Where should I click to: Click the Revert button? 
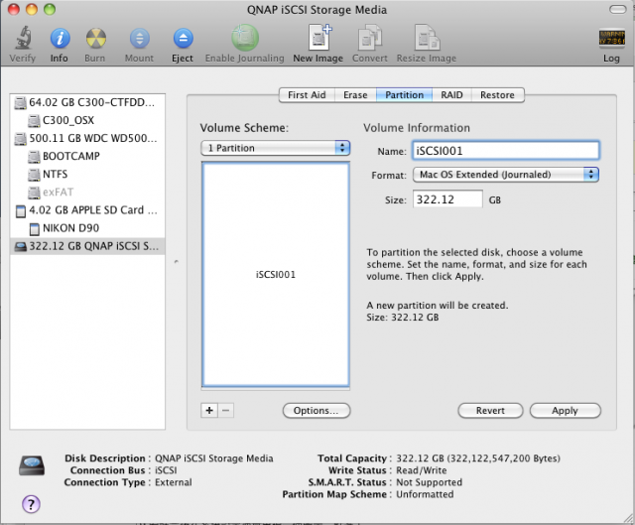(490, 410)
